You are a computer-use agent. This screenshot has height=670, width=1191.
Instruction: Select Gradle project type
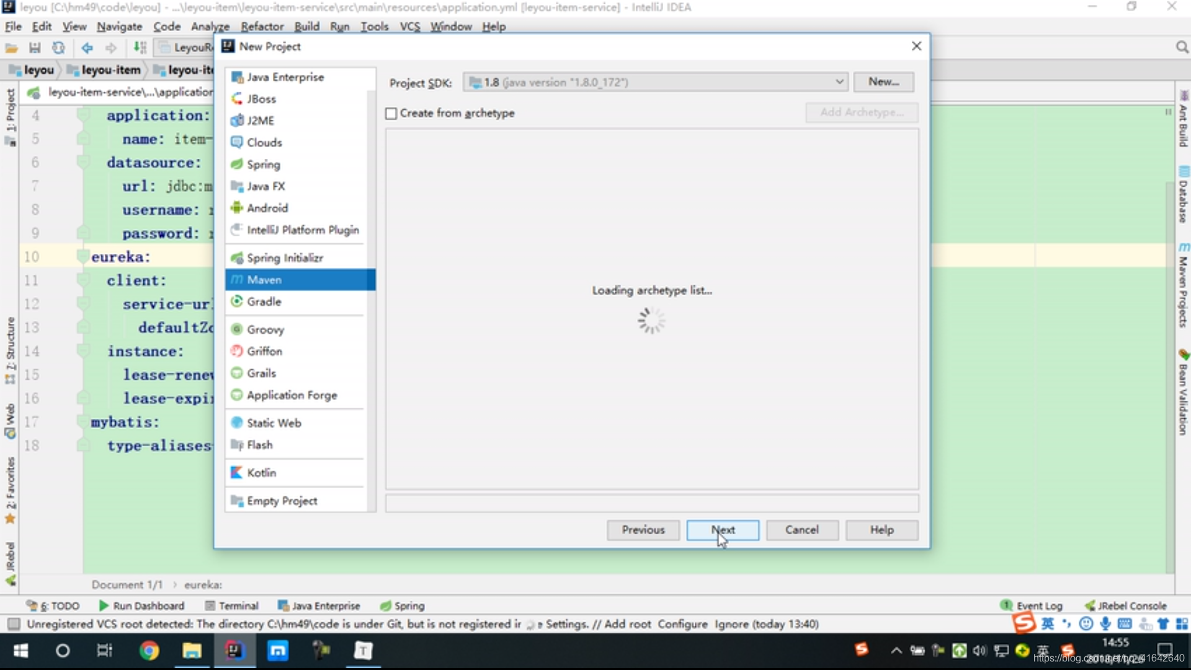coord(300,301)
